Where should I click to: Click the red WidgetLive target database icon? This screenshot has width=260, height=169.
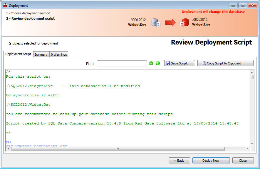(184, 23)
